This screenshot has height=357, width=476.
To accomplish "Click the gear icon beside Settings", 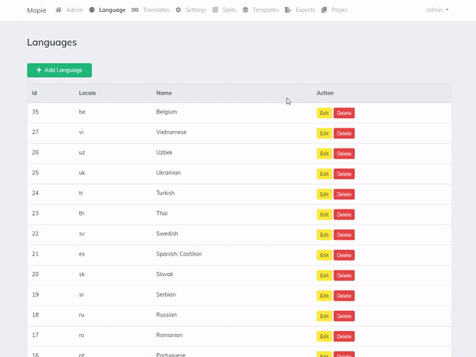I will click(x=178, y=10).
